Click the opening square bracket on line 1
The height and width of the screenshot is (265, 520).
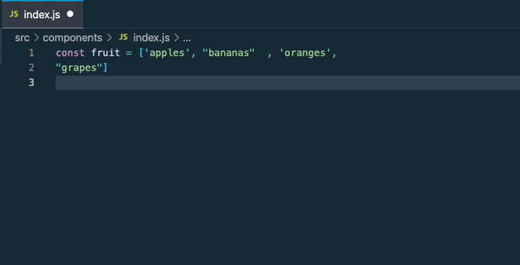142,53
